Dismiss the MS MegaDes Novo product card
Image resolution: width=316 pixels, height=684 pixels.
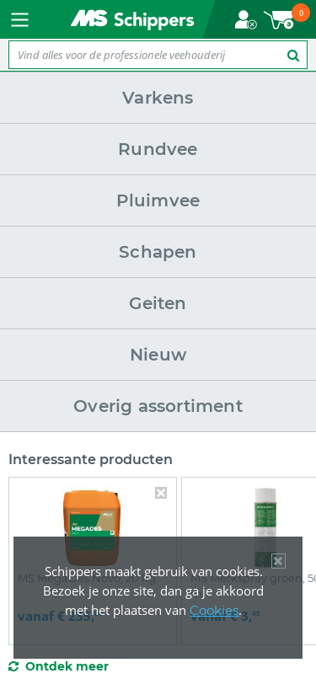pos(161,493)
